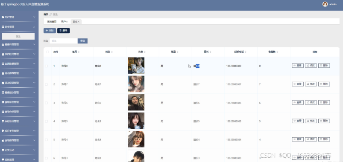Sort the table by 收藏数 column
The height and width of the screenshot is (162, 343).
coord(277,52)
